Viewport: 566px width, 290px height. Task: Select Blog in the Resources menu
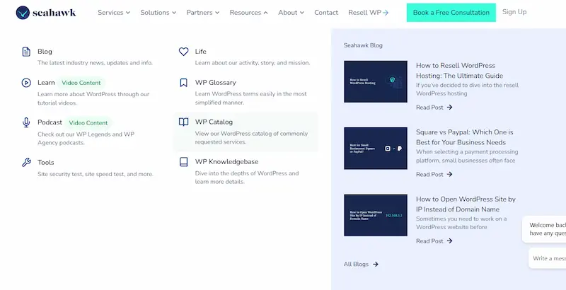(x=45, y=52)
